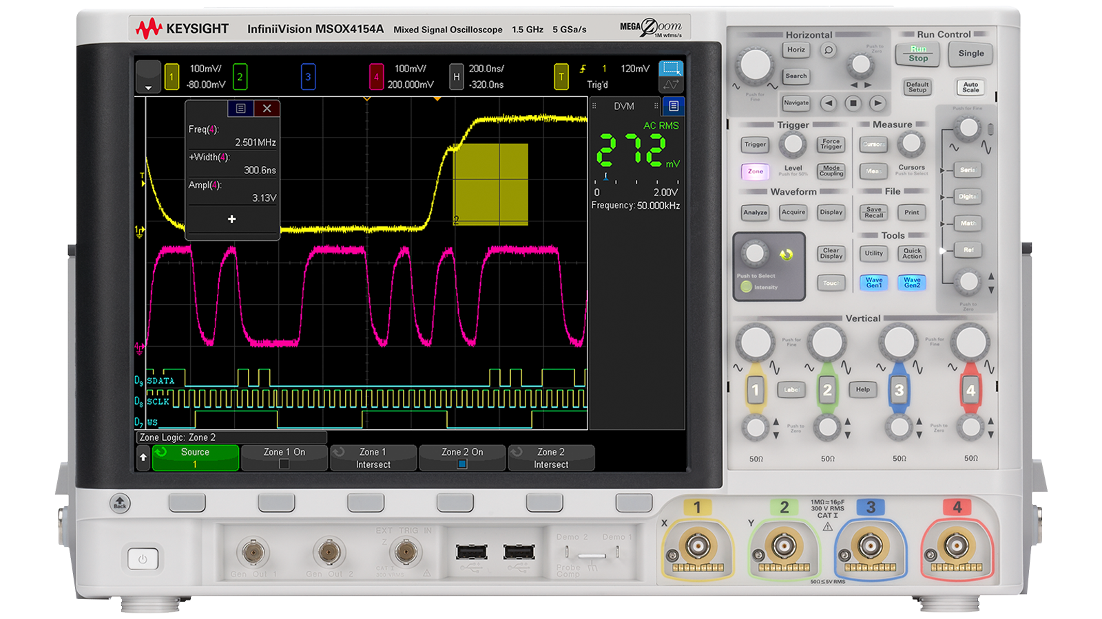The width and height of the screenshot is (1102, 619).
Task: Click the back arrow softkey below the screen
Action: coord(143,457)
